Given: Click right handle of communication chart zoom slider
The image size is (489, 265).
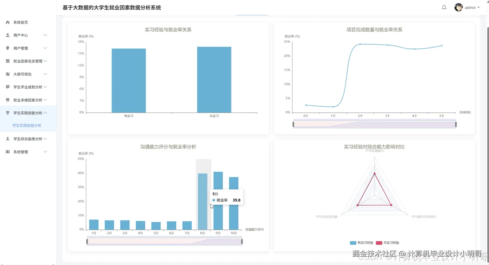Looking at the screenshot, I should click(242, 242).
